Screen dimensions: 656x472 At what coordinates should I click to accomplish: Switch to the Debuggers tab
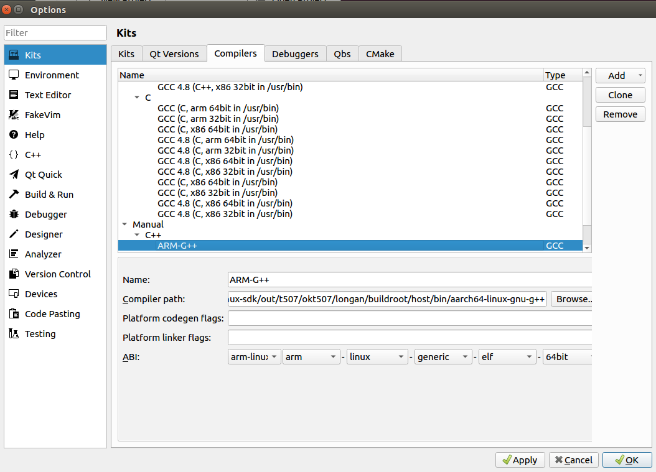point(295,54)
